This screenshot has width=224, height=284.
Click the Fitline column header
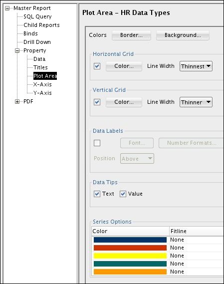197,231
